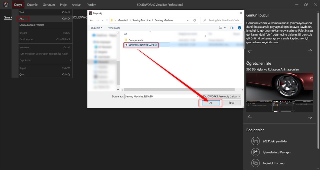Open the Düzenle dropdown in the dialog toolbar
320x170 pixels.
coord(96,28)
